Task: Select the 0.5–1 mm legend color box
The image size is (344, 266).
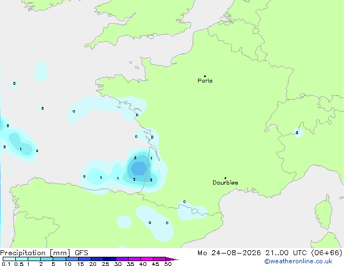Action: click(x=22, y=259)
